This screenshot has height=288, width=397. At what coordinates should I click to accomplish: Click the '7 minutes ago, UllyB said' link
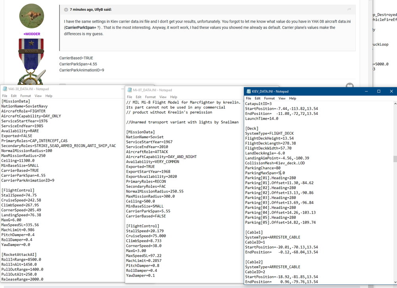pos(91,10)
